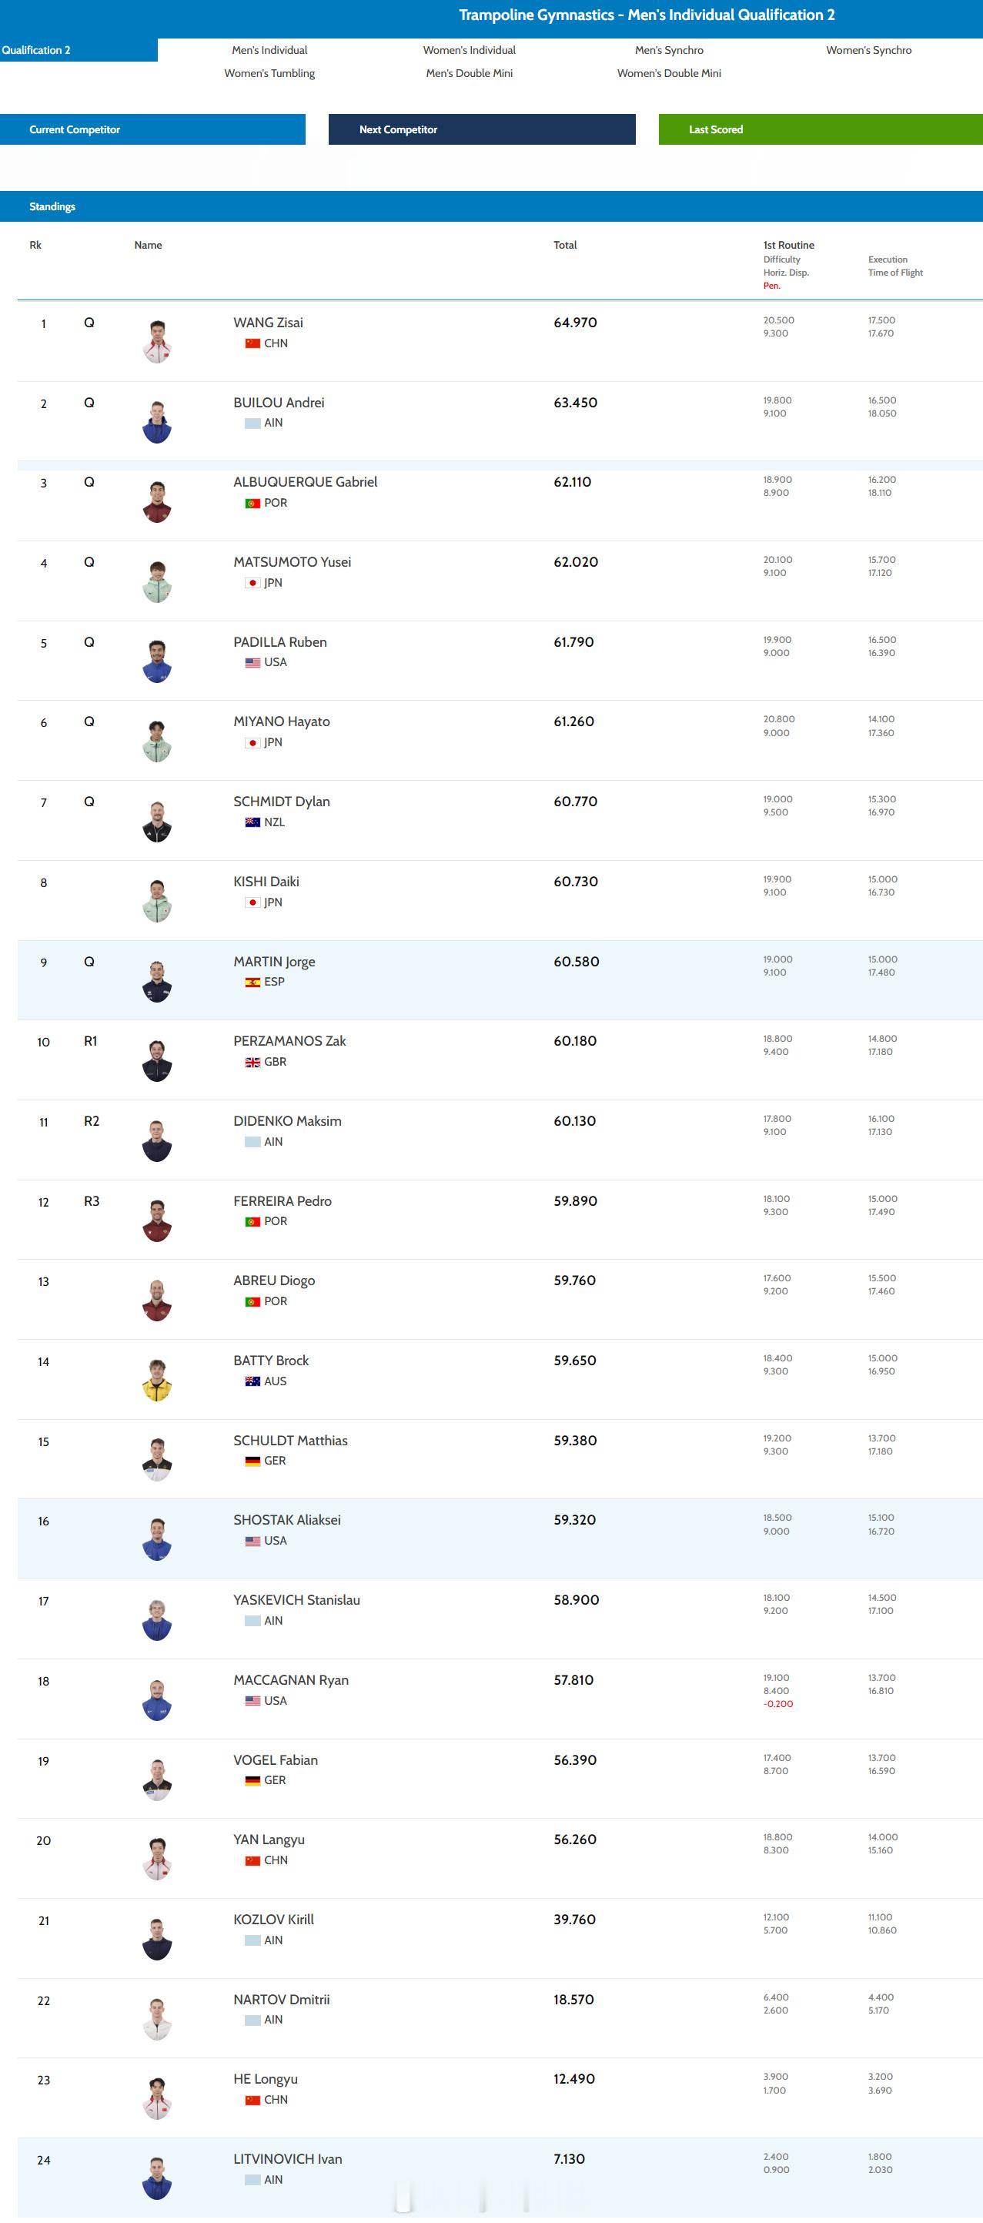
Task: Click the Portugal flag beside ALBUQUERQUE Gabriel
Action: (252, 503)
